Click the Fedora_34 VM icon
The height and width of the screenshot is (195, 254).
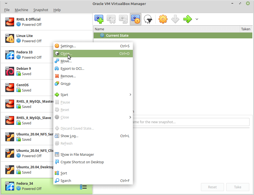coord(9,186)
